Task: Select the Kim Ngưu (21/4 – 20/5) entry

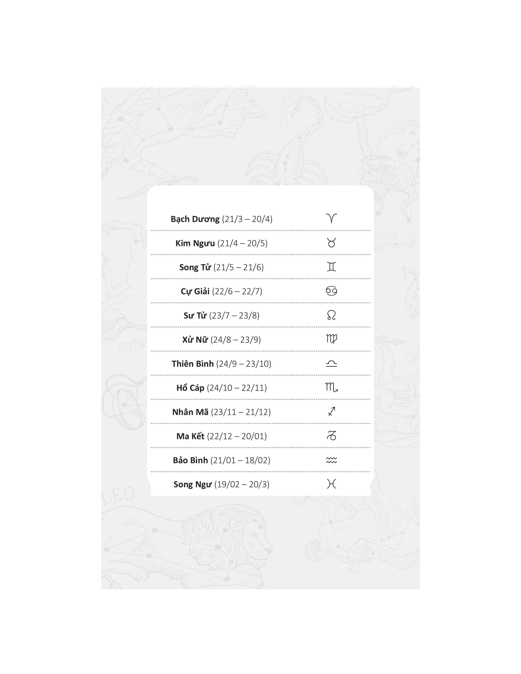Action: click(x=221, y=243)
